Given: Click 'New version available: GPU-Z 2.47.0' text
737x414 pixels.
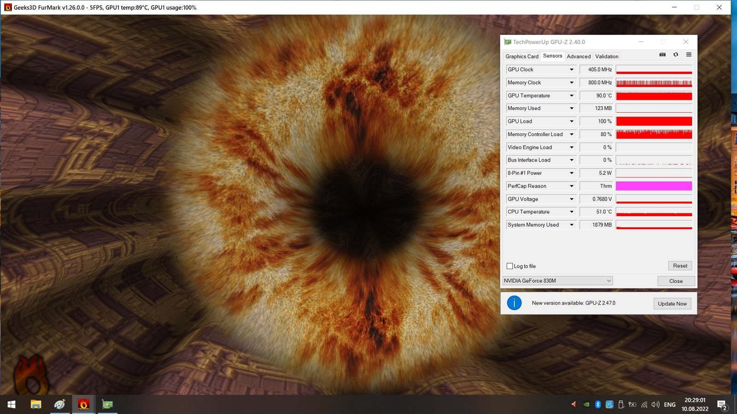Looking at the screenshot, I should pyautogui.click(x=573, y=303).
